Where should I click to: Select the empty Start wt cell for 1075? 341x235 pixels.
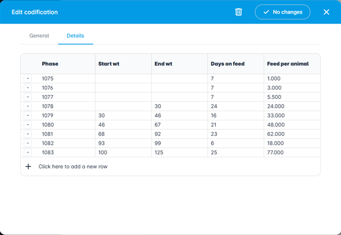123,79
